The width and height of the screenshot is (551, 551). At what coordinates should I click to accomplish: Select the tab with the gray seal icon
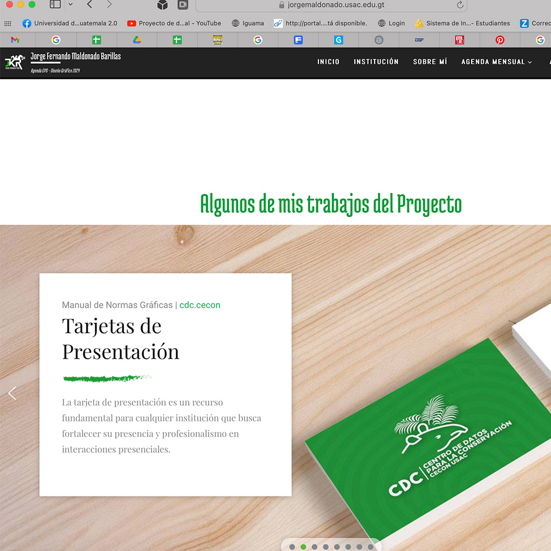coord(379,40)
